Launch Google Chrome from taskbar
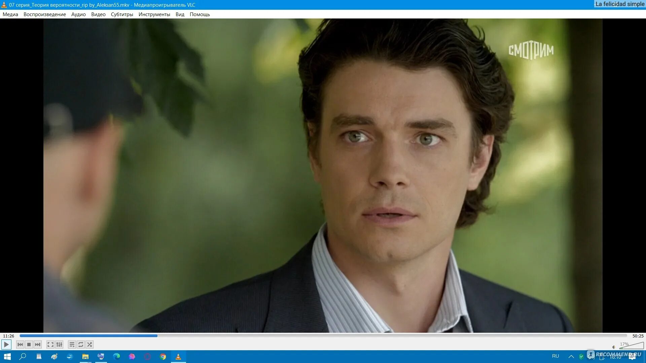 click(163, 357)
